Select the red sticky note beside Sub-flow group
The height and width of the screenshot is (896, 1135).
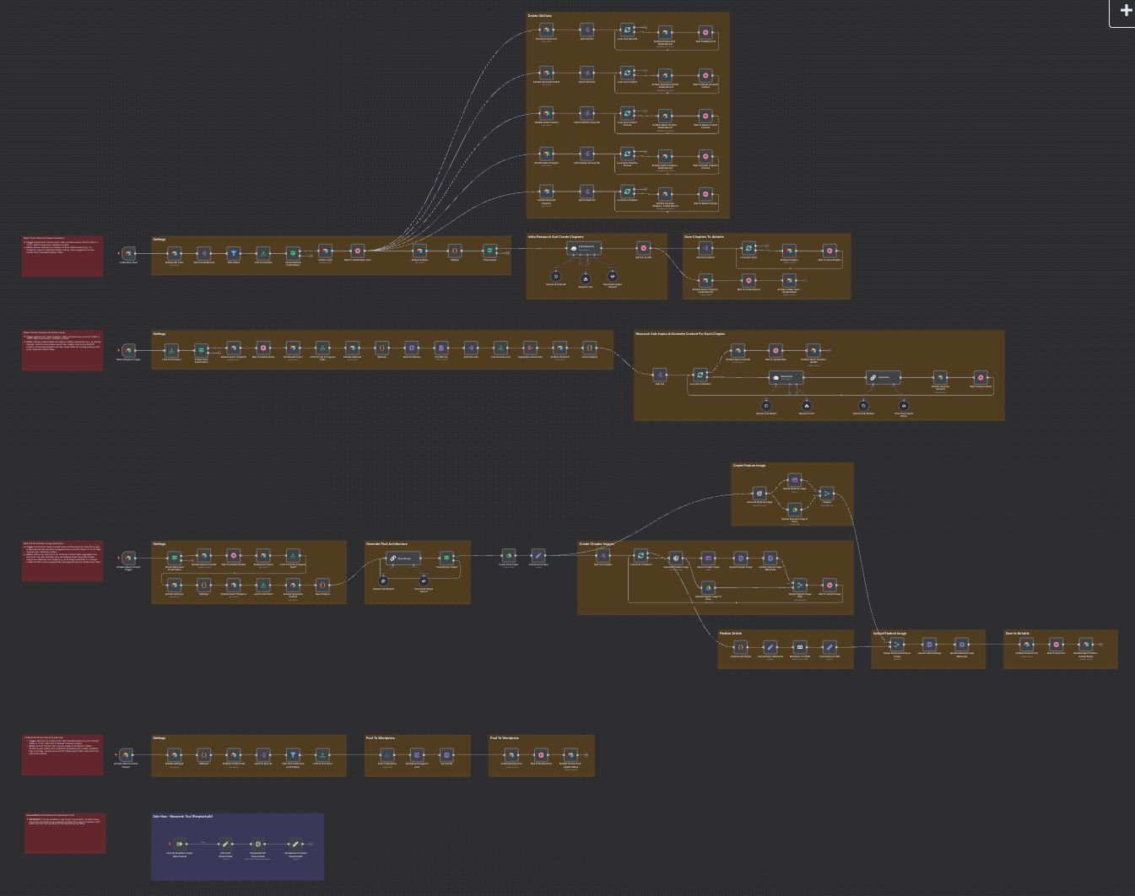tap(65, 833)
